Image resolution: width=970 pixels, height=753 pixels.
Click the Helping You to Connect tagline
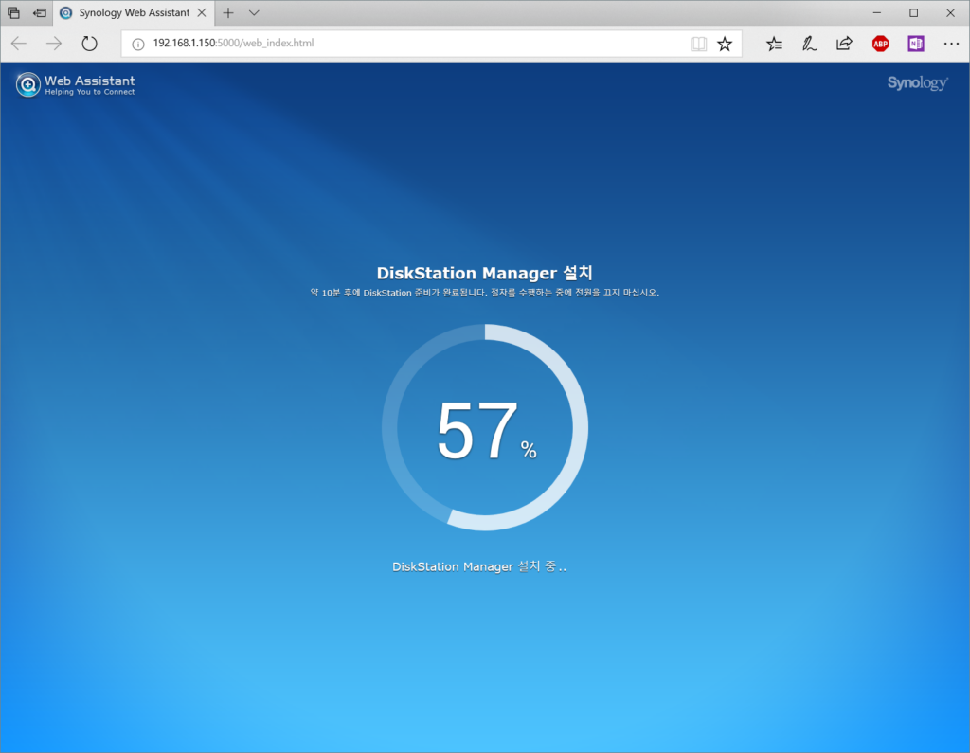(90, 92)
